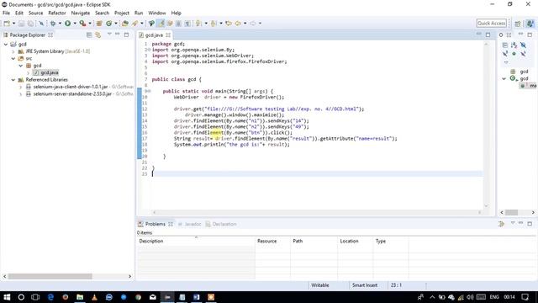Expand the selenium-java-client-driver jar

(21, 87)
